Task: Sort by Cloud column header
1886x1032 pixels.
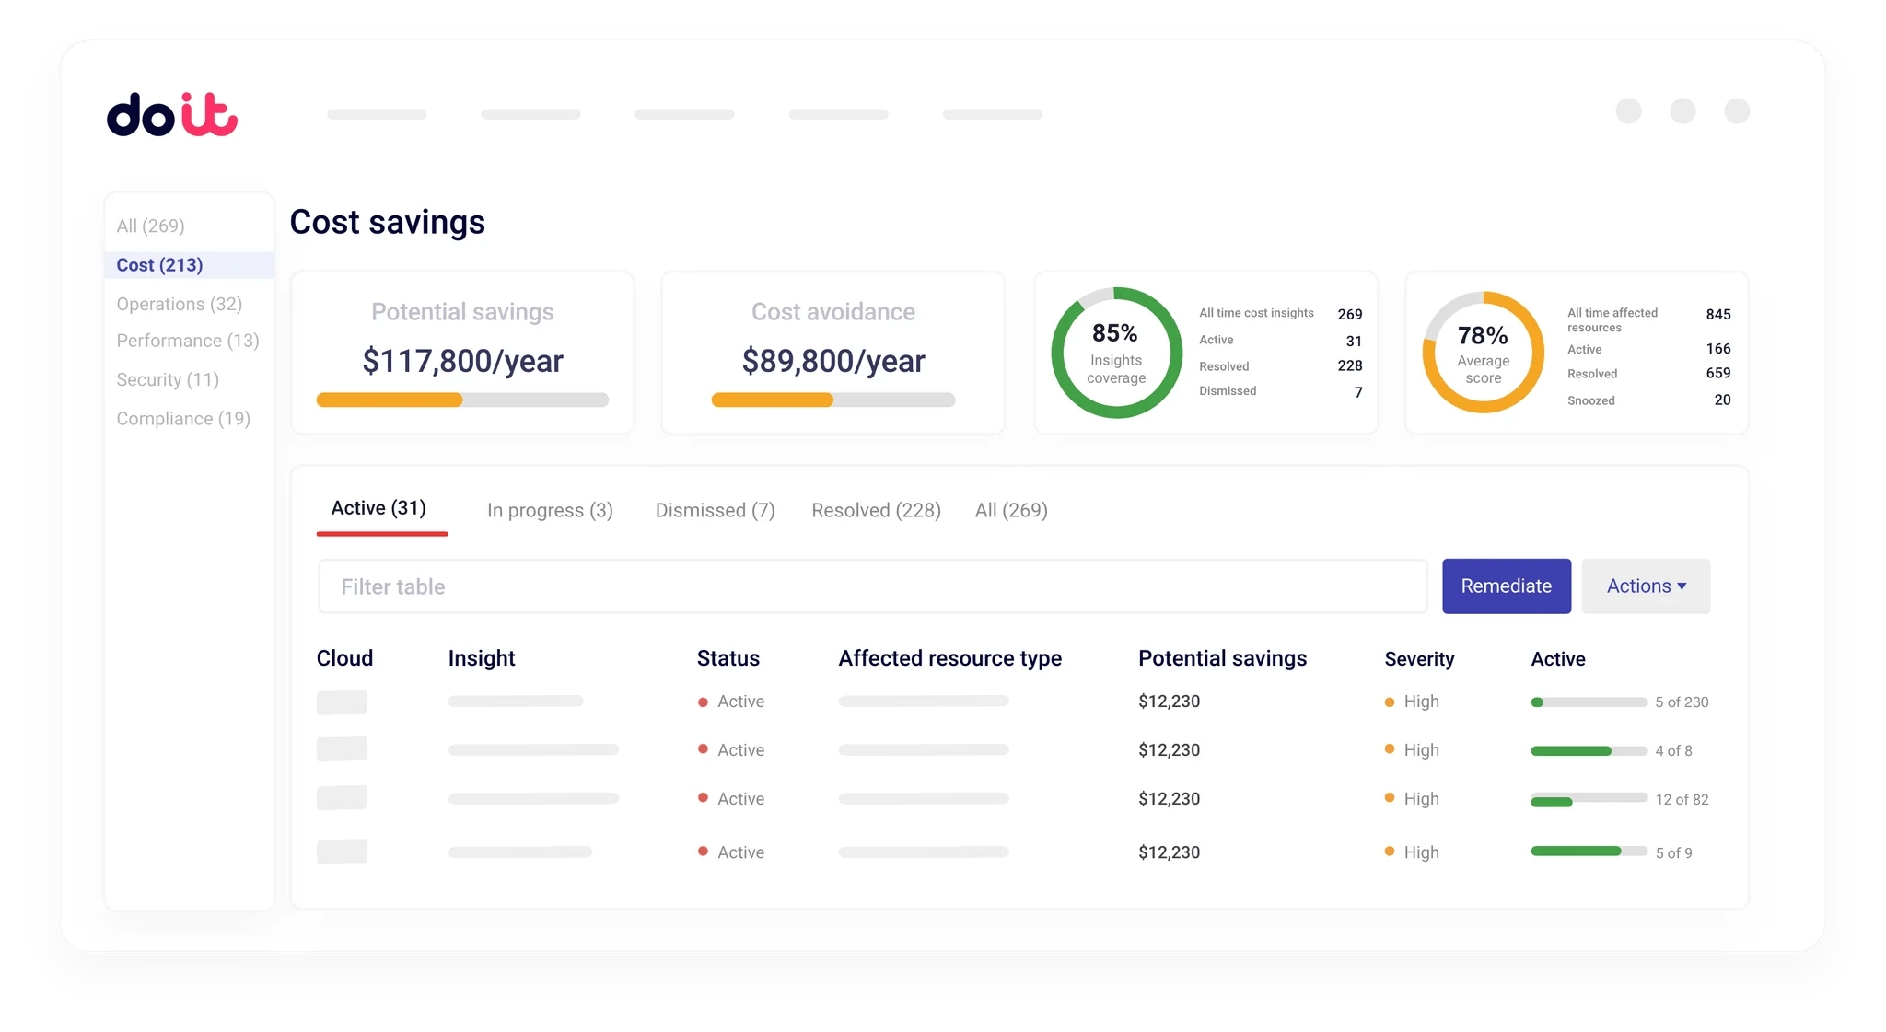Action: [x=344, y=658]
